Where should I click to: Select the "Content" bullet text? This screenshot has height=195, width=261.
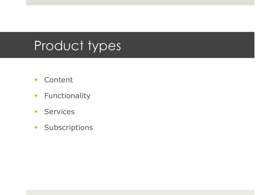(59, 80)
